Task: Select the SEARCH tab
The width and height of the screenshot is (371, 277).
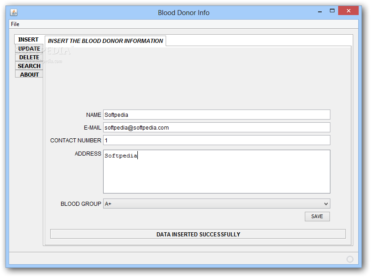Action: [29, 66]
